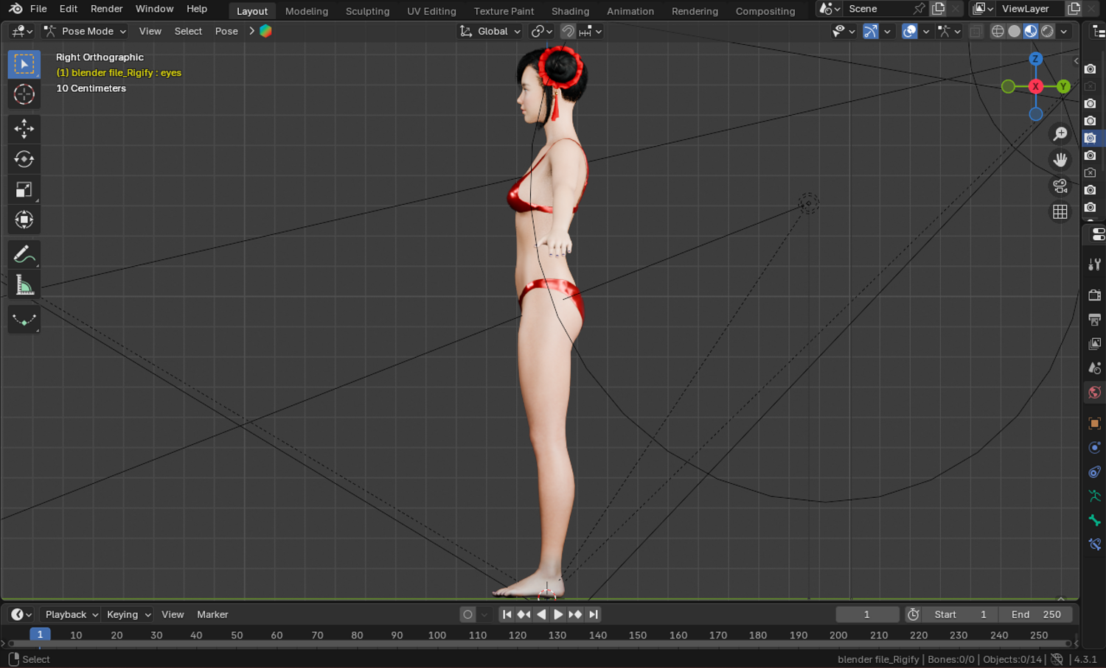Open the Object properties tab (orange square)

click(x=1094, y=423)
